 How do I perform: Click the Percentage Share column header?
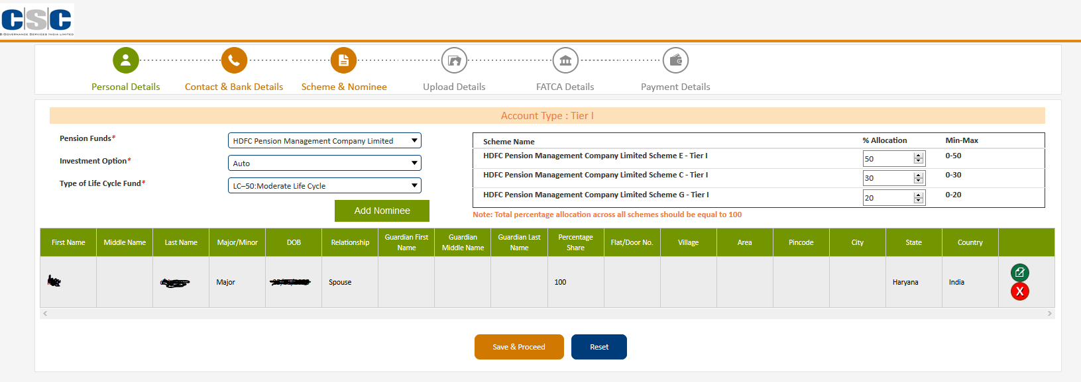576,242
